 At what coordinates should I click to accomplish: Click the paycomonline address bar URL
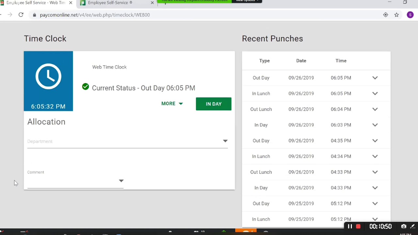click(x=95, y=15)
